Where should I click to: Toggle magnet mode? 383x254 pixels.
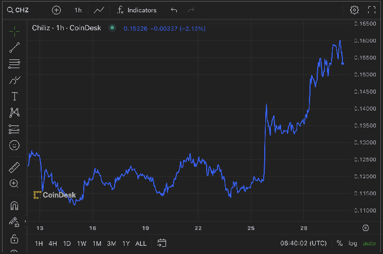coord(14,205)
